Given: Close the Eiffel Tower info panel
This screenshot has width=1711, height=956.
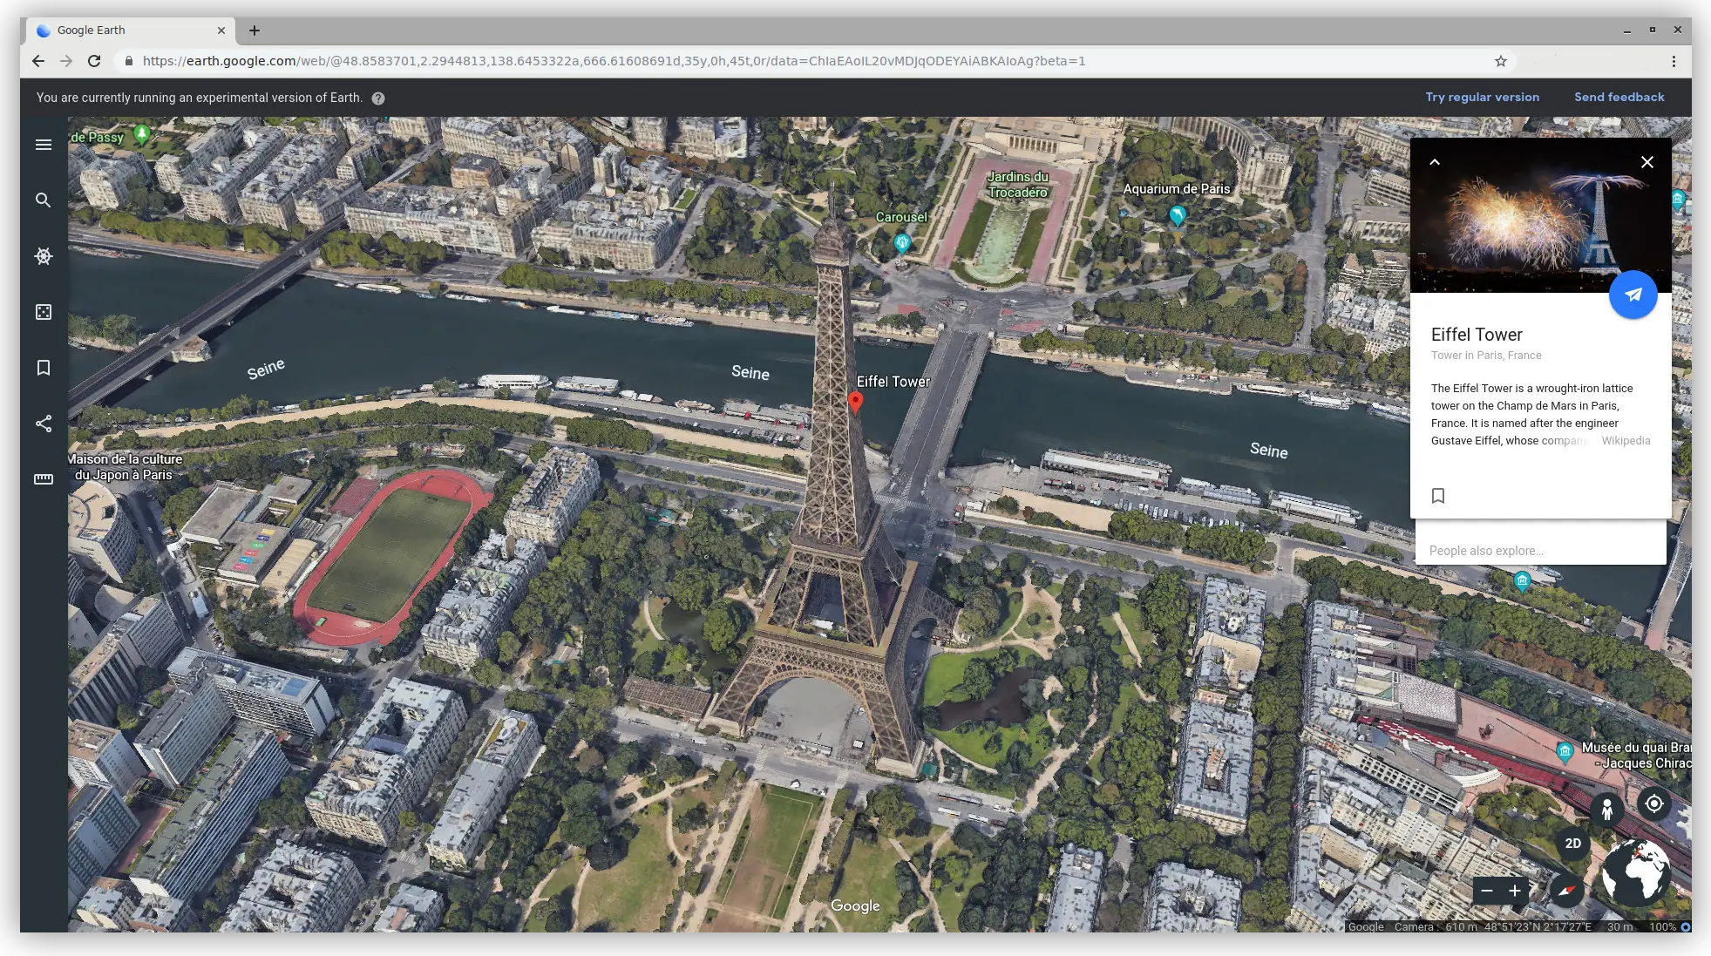Looking at the screenshot, I should [1646, 162].
